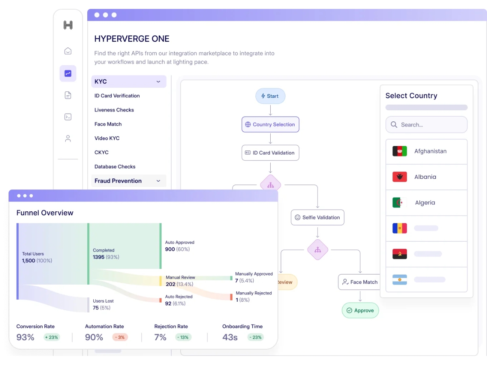Click the Start workflow node
Viewport: 487px width, 365px height.
point(270,96)
